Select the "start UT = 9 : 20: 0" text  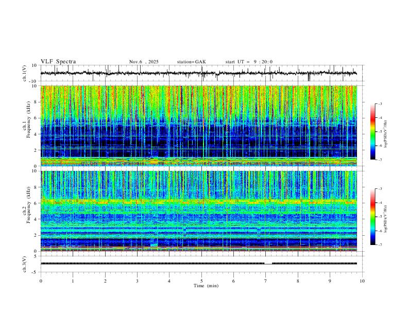tap(249, 62)
